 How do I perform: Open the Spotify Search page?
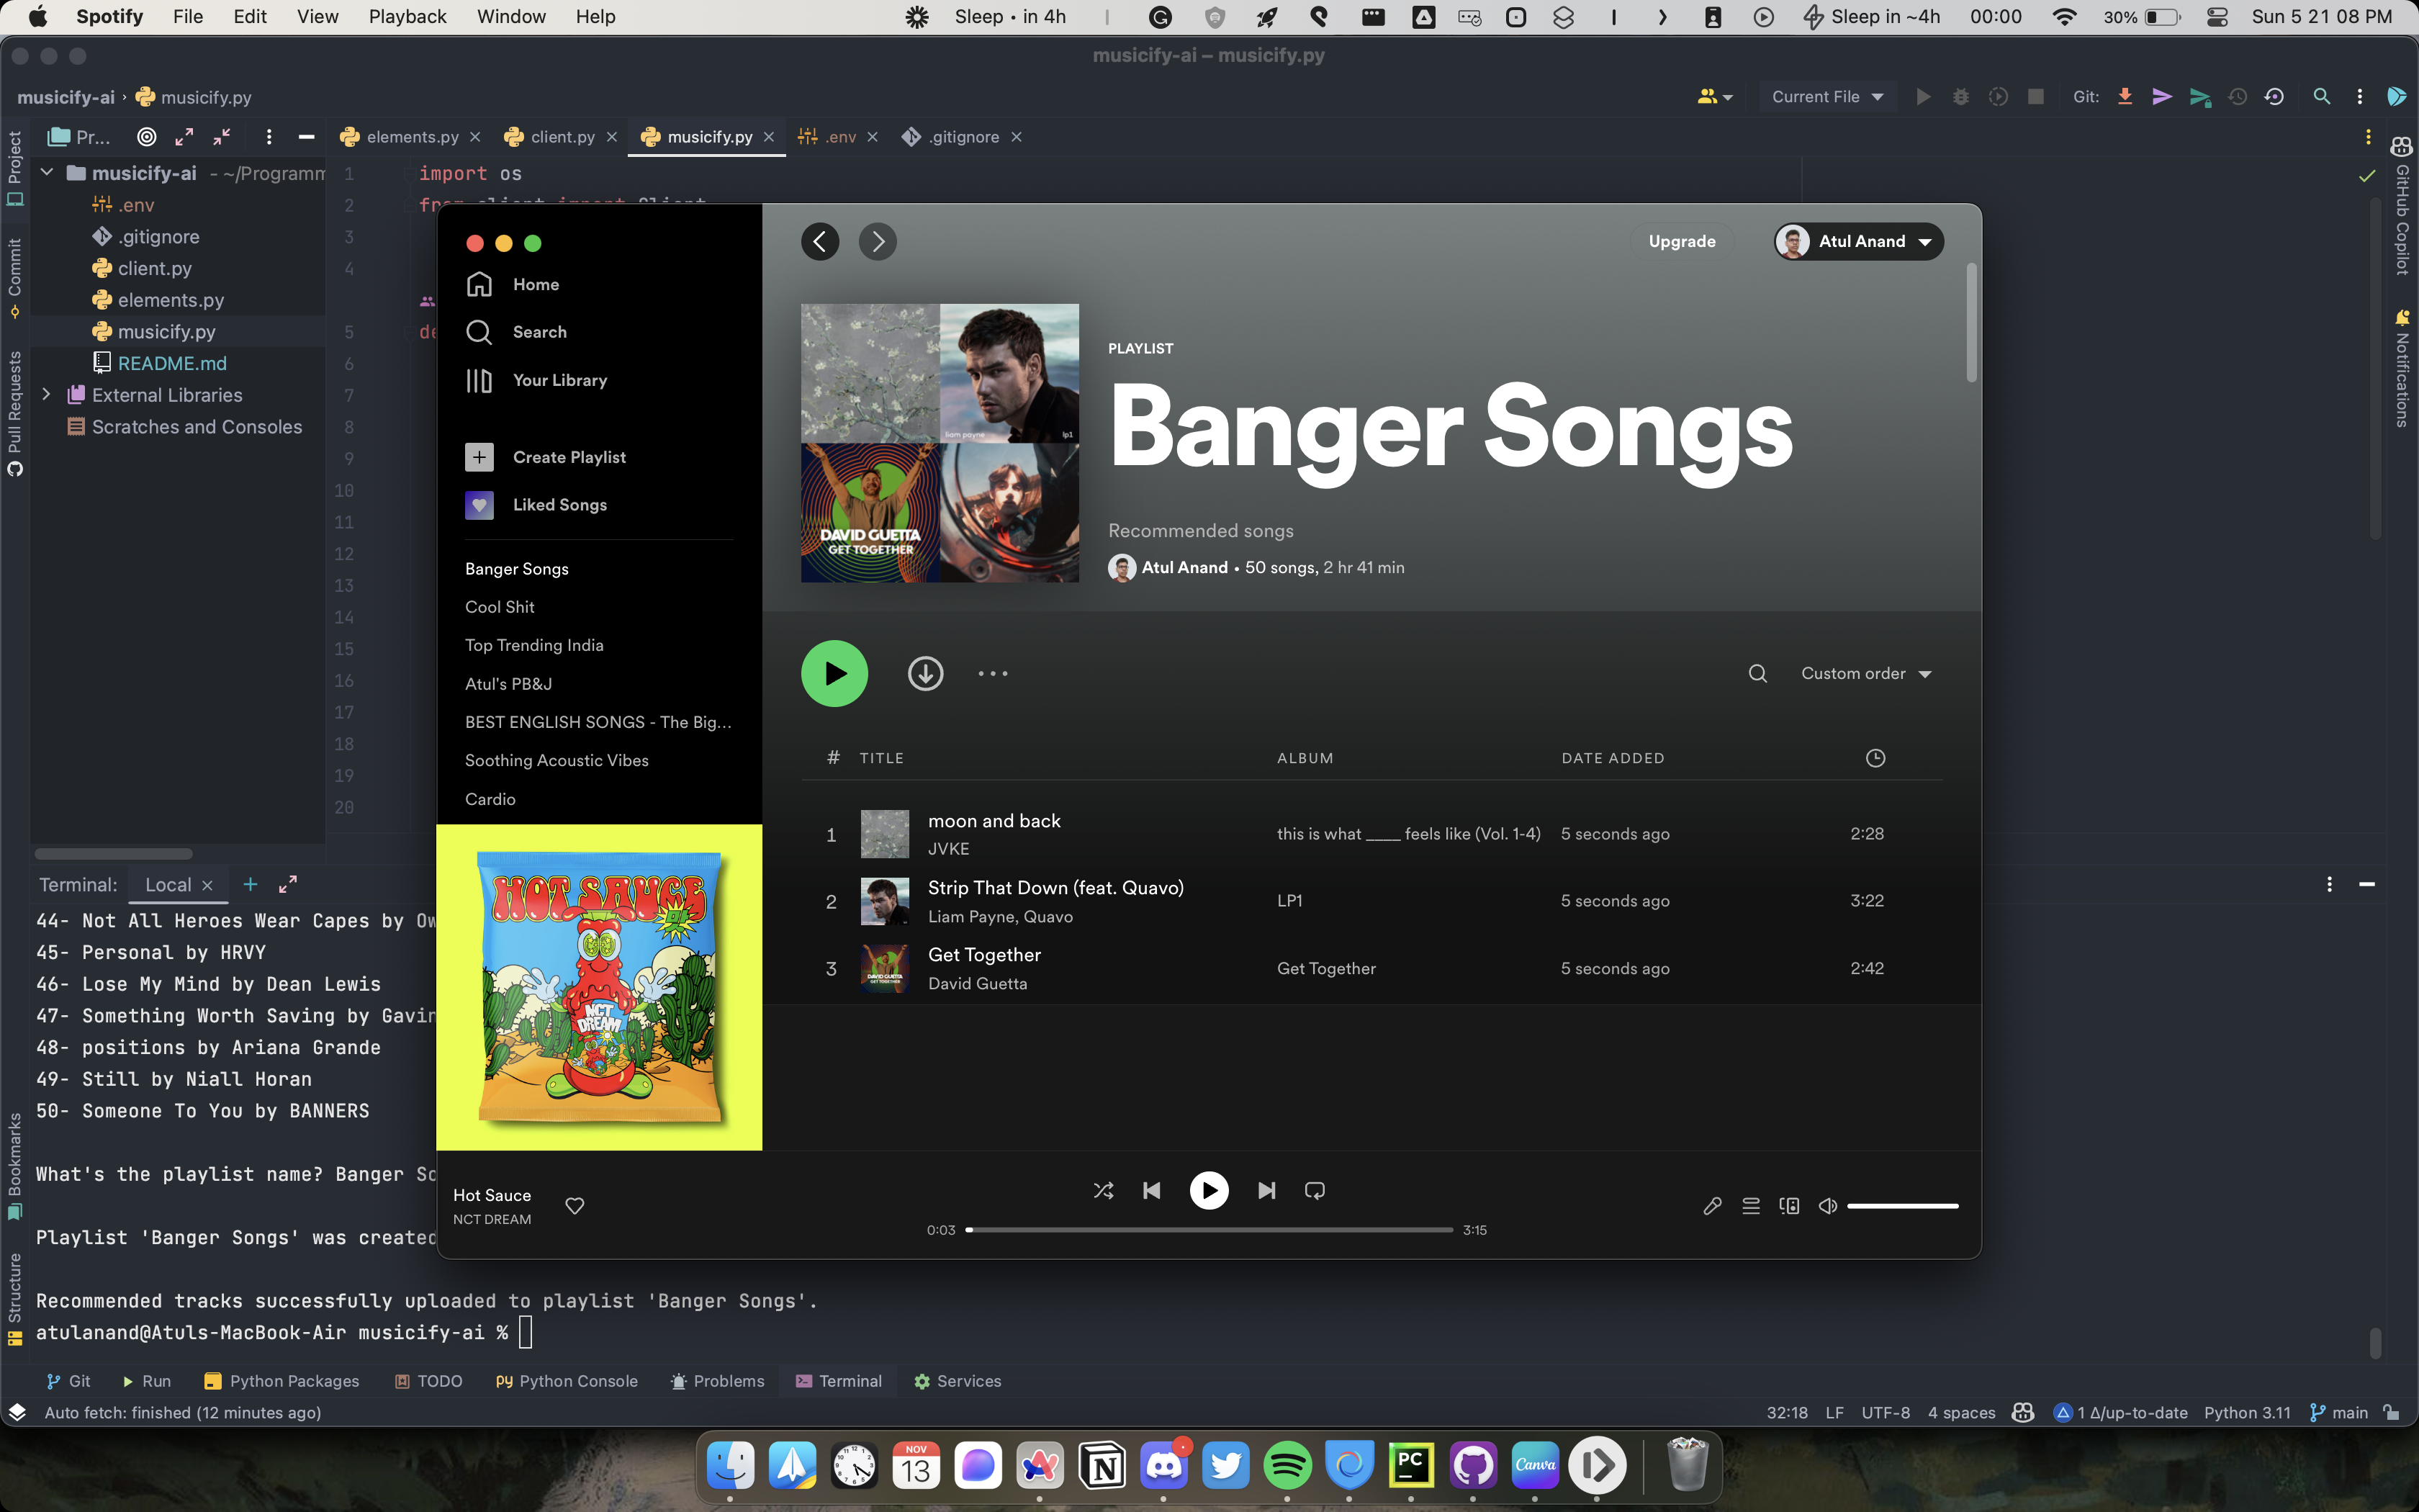pyautogui.click(x=539, y=332)
